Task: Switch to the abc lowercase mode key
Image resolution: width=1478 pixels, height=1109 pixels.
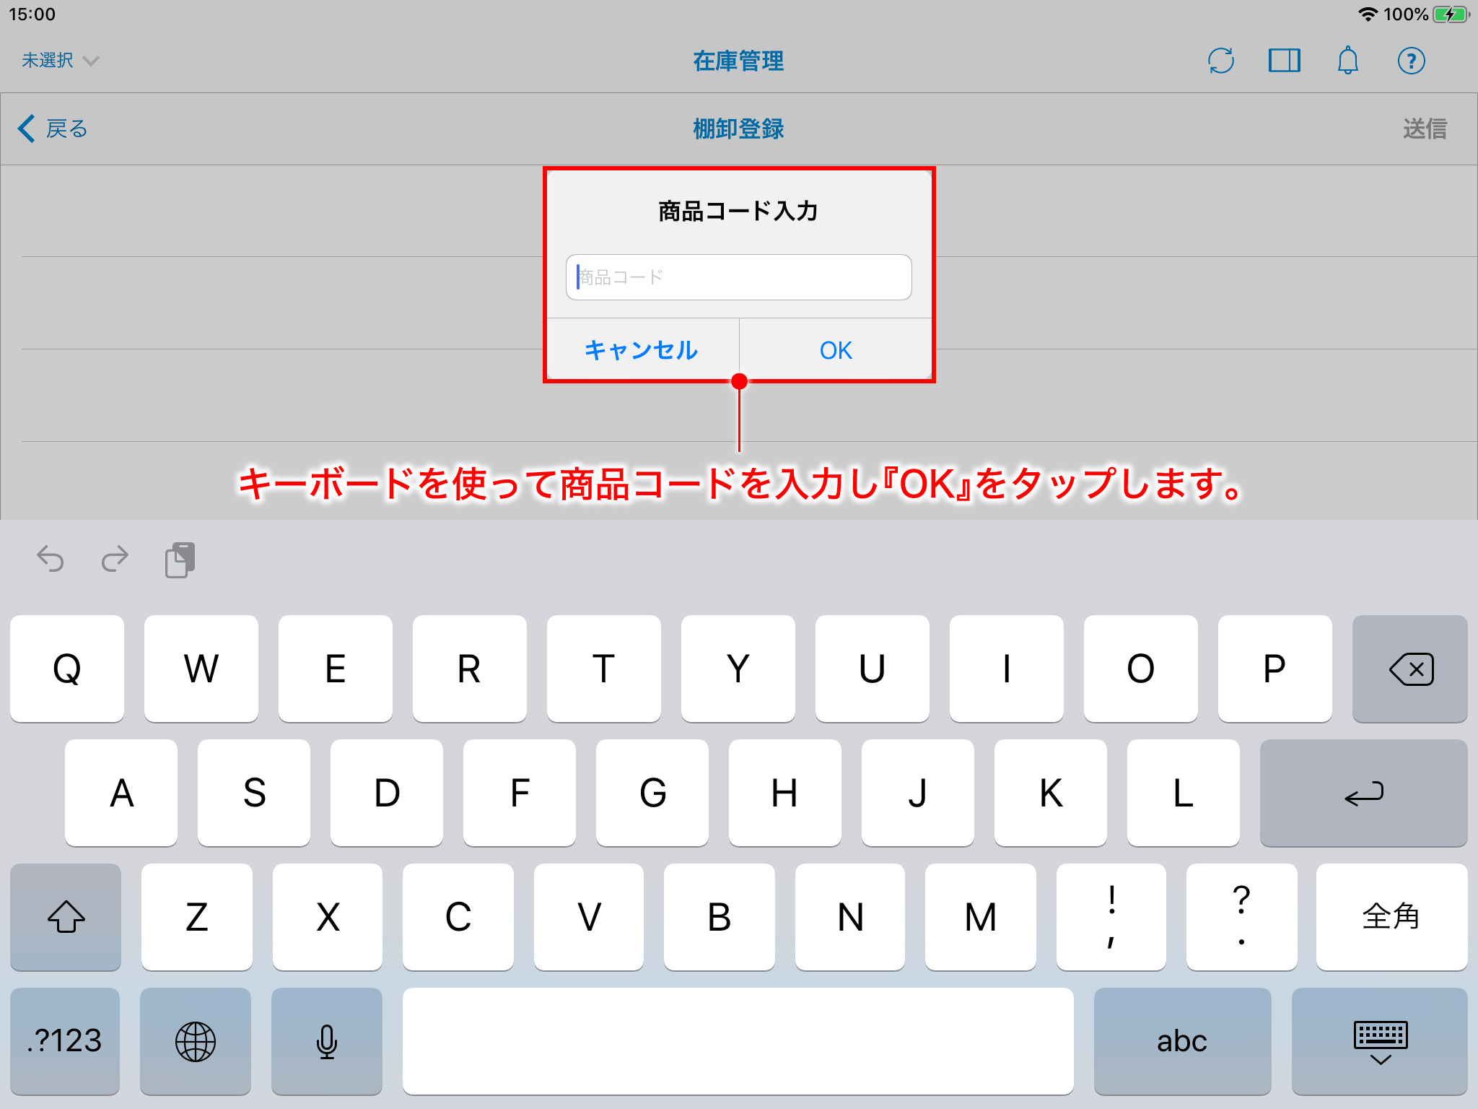Action: pos(1181,1041)
